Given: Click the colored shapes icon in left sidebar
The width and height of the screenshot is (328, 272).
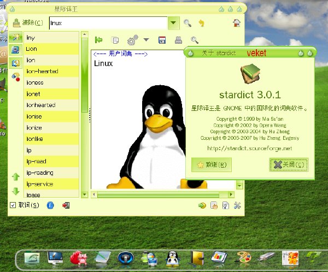Looking at the screenshot, I should [x=16, y=76].
